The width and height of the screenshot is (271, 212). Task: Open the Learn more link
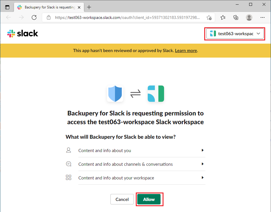[x=186, y=51]
